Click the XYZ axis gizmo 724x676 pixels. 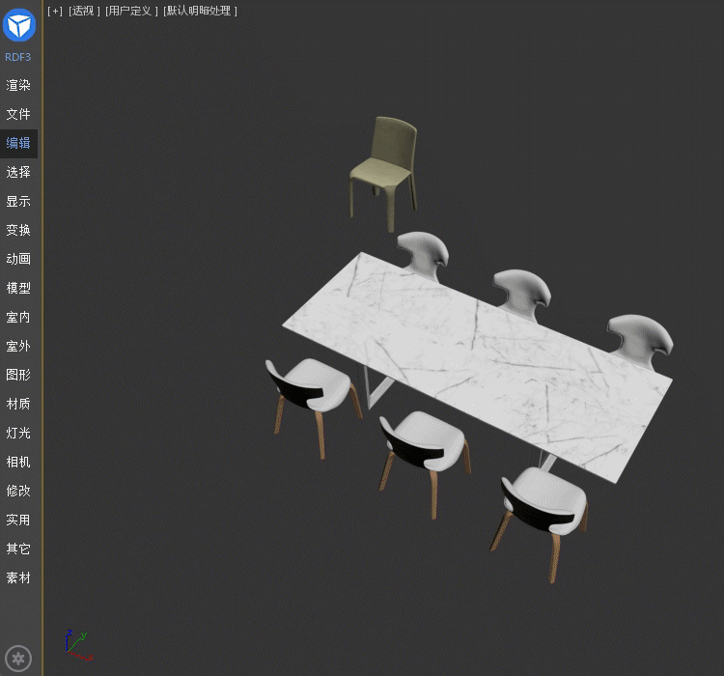[x=78, y=645]
